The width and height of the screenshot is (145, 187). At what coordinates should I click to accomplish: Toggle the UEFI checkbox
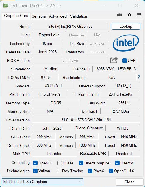(124, 61)
